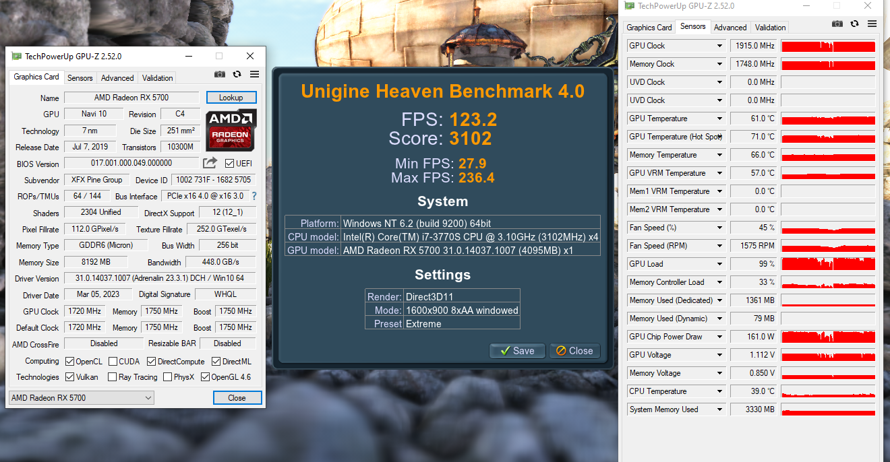Toggle the UEFI checkbox
This screenshot has width=890, height=462.
[x=229, y=164]
